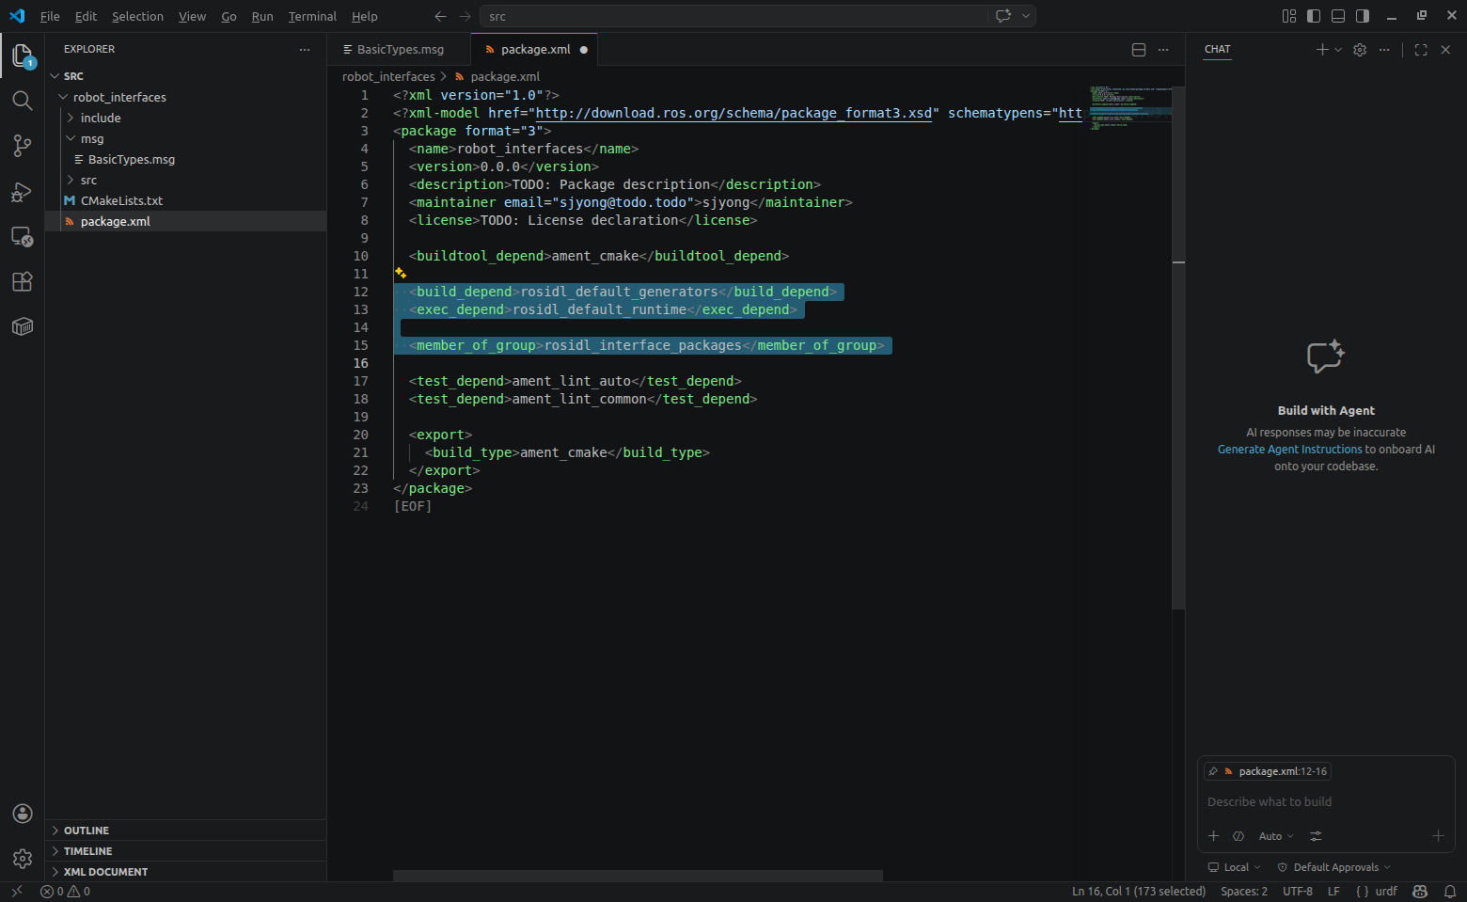The image size is (1467, 902).
Task: Open the View menu
Action: [192, 16]
